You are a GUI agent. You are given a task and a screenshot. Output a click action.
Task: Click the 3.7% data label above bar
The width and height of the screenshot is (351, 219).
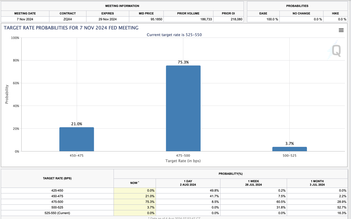pos(290,144)
